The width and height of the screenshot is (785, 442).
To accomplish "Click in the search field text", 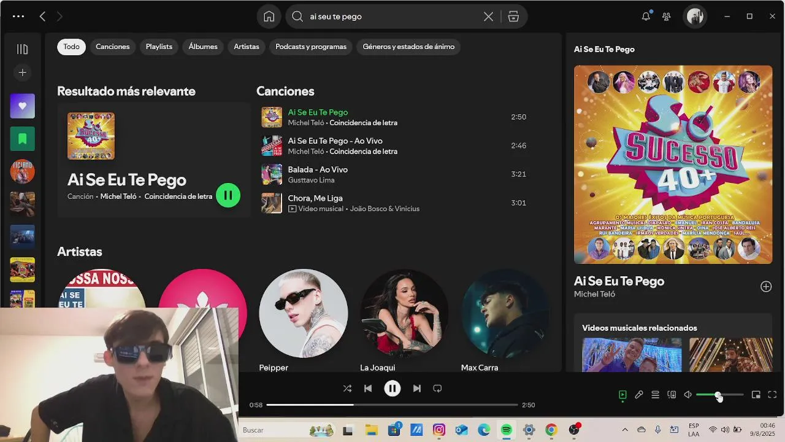I will pyautogui.click(x=335, y=17).
